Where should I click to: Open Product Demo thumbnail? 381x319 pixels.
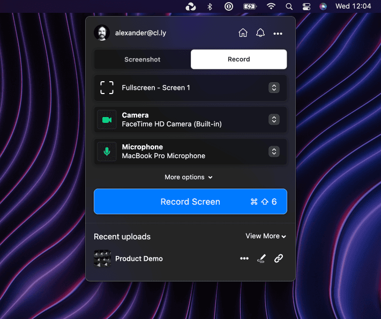[102, 259]
